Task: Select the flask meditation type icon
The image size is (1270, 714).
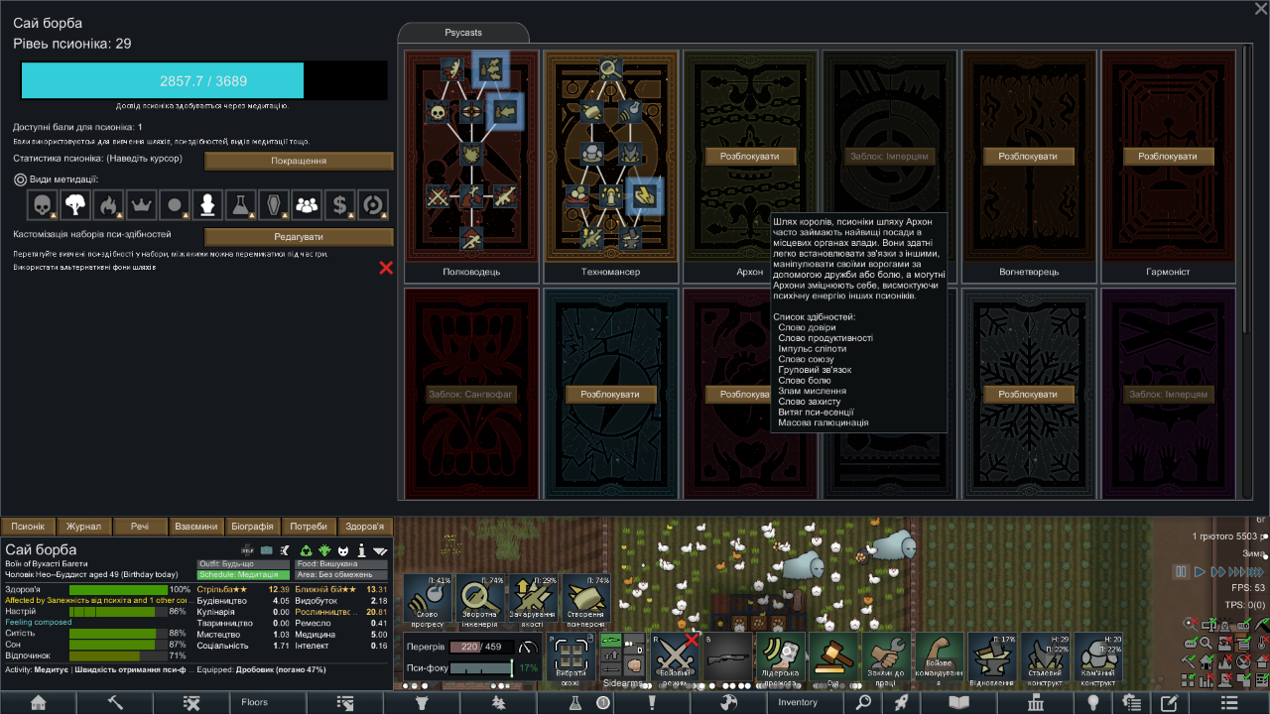Action: click(240, 205)
